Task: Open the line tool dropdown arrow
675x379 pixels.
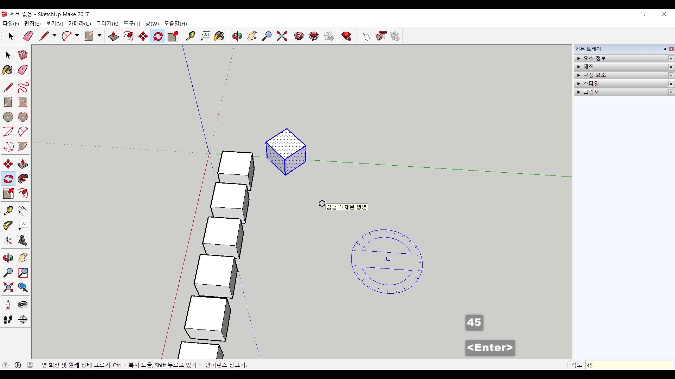Action: pos(54,36)
